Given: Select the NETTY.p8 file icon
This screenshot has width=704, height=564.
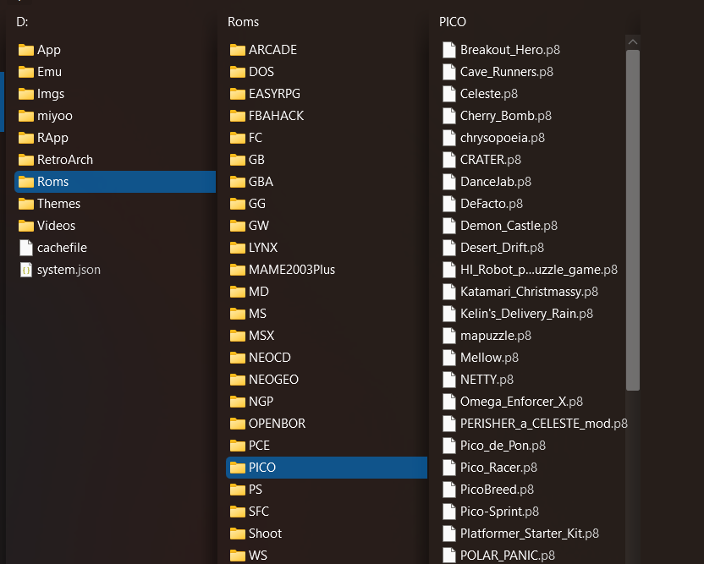Looking at the screenshot, I should [449, 380].
